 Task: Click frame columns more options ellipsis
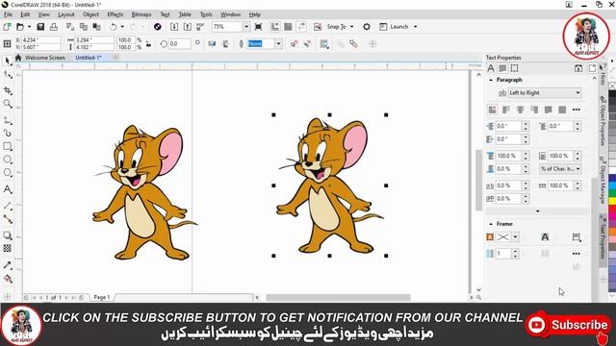click(577, 254)
